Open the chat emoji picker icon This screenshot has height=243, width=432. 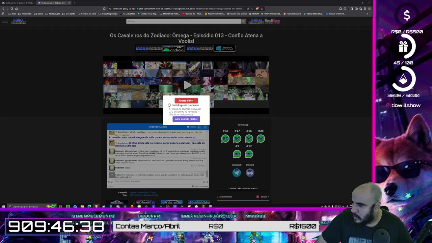[x=204, y=182]
